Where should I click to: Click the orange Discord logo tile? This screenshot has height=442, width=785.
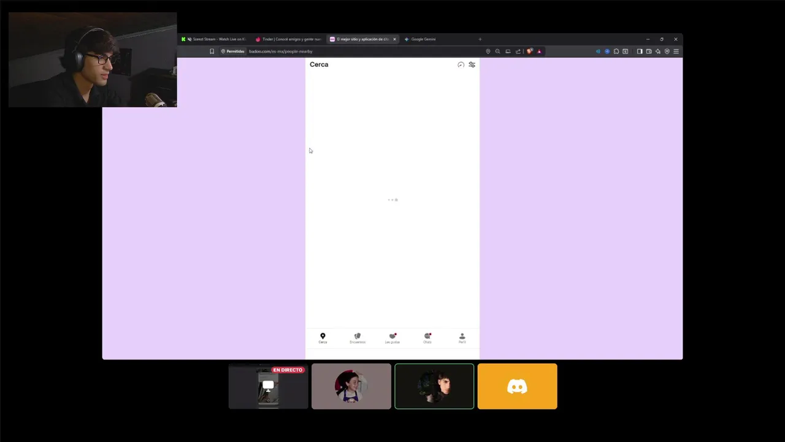click(x=518, y=386)
